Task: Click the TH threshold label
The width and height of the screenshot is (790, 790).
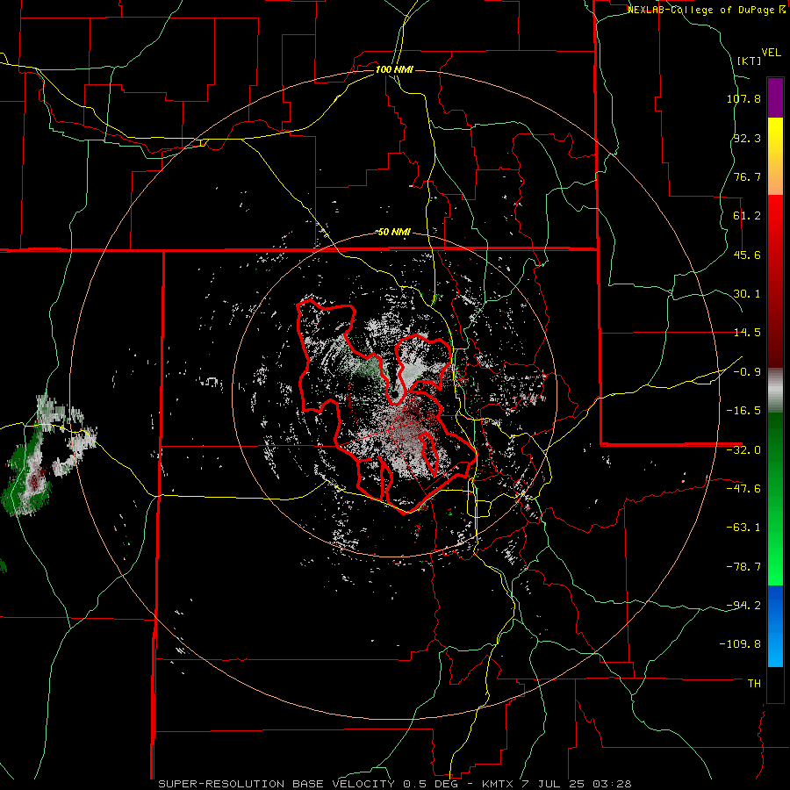Action: pyautogui.click(x=754, y=684)
